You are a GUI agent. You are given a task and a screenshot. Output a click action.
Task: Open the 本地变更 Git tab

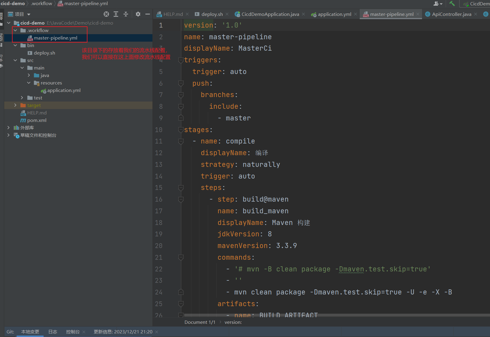point(30,332)
